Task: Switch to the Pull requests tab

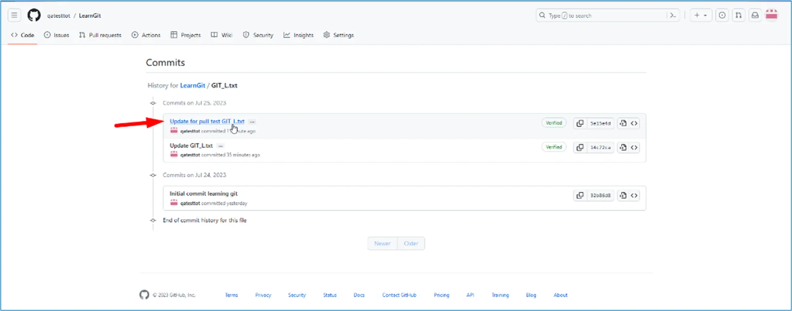Action: 100,35
